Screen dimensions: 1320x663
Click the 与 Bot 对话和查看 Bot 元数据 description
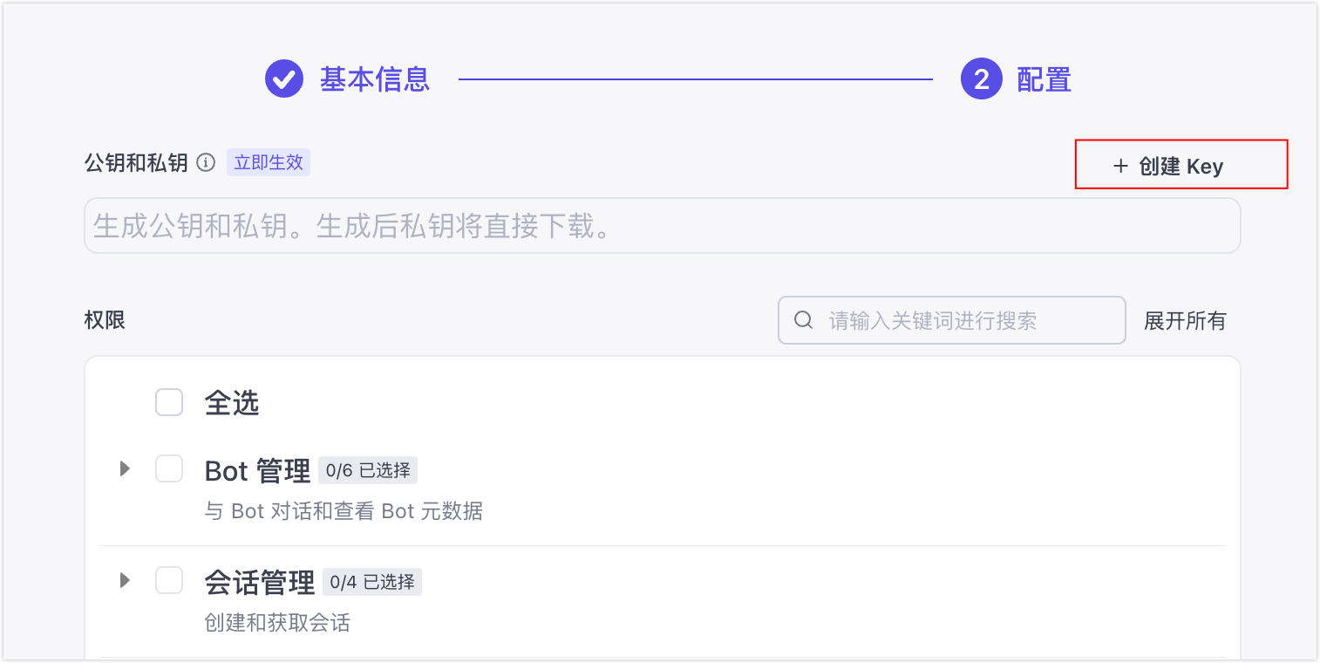[344, 511]
